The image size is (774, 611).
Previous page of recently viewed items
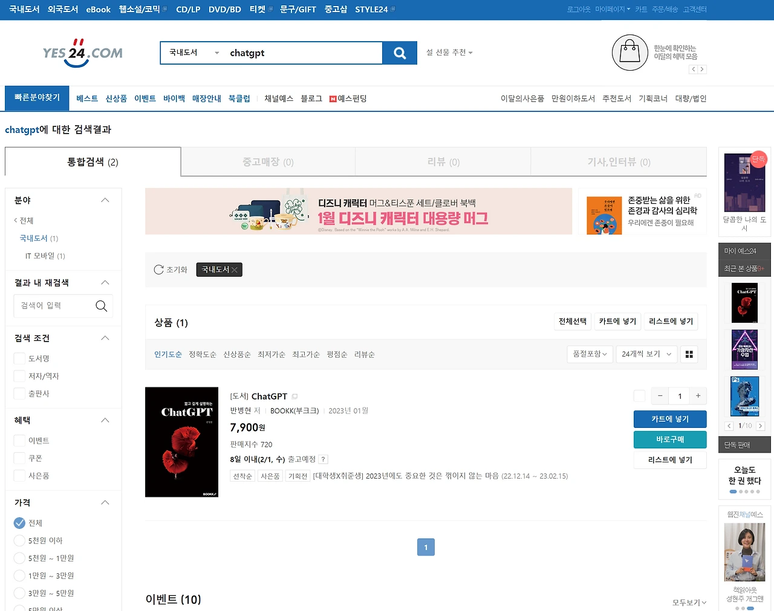point(729,426)
